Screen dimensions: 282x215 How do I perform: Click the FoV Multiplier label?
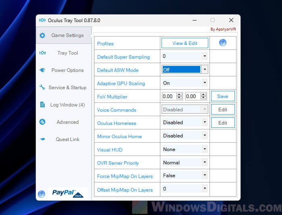click(112, 97)
